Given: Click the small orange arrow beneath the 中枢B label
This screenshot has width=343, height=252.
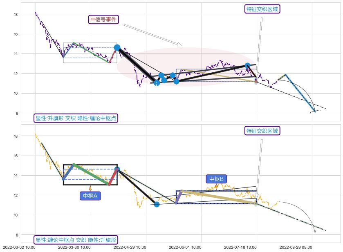Looking at the screenshot, I should click(x=216, y=187).
